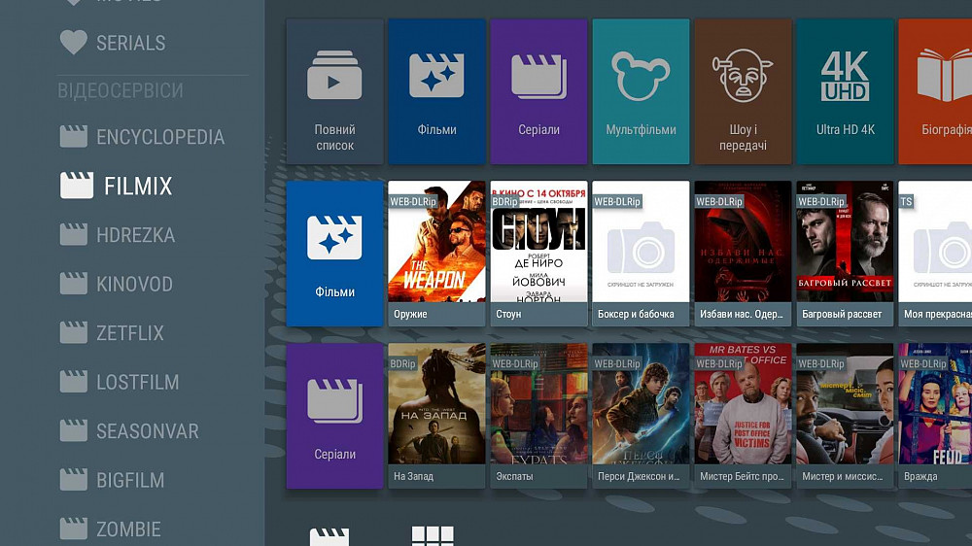Click the ZOMBIE label text
This screenshot has width=972, height=546.
tap(128, 529)
